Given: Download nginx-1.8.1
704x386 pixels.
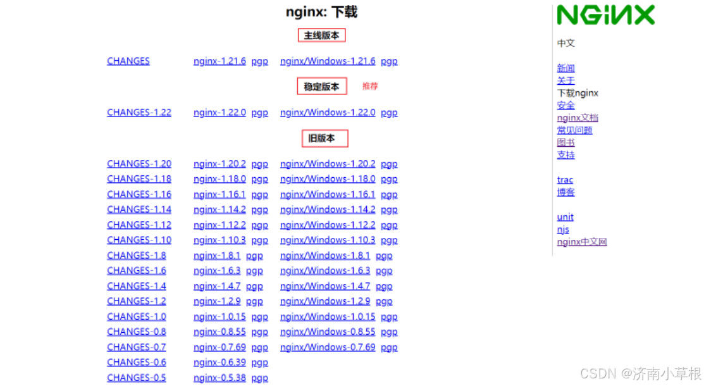Looking at the screenshot, I should [x=217, y=256].
